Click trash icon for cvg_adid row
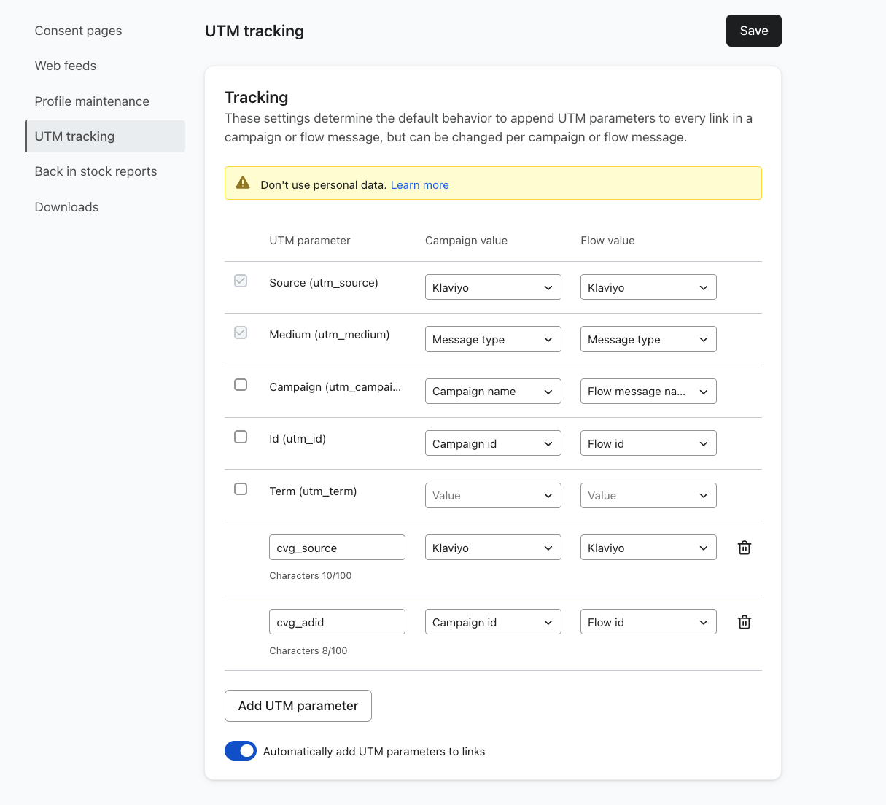886x805 pixels. 744,622
